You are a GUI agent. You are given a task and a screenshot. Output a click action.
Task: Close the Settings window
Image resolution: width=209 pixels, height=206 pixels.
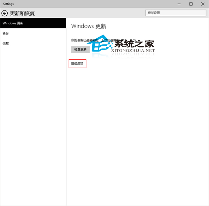click(x=203, y=4)
